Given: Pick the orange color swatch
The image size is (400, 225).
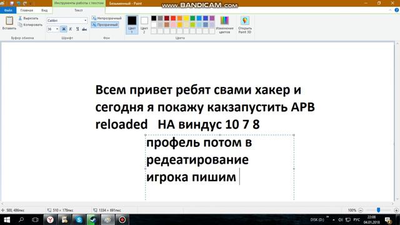Looking at the screenshot, I should click(179, 18).
